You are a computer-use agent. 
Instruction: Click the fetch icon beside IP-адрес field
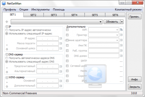pos(61,38)
